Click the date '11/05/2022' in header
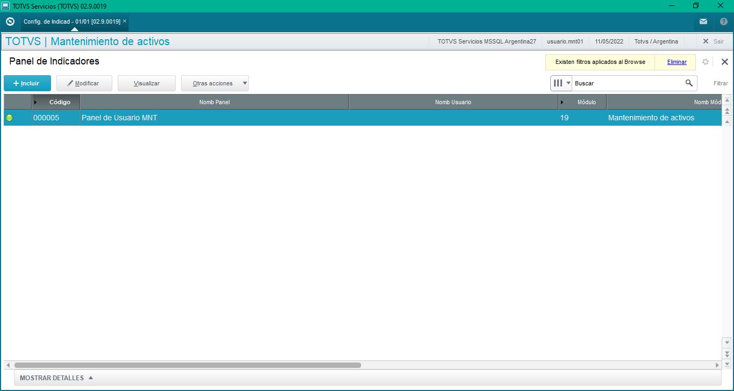Viewport: 734px width, 391px height. pos(609,41)
